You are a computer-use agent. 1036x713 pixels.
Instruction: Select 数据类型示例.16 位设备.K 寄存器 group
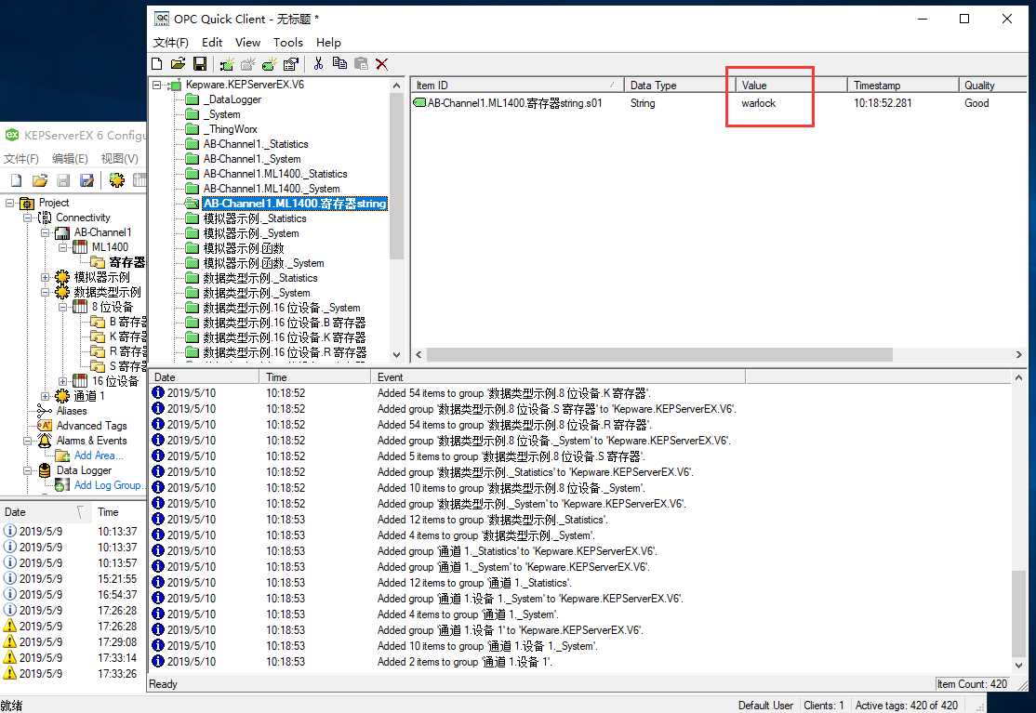[285, 337]
